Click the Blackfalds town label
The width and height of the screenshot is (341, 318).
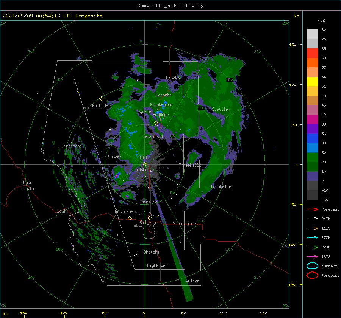click(161, 105)
